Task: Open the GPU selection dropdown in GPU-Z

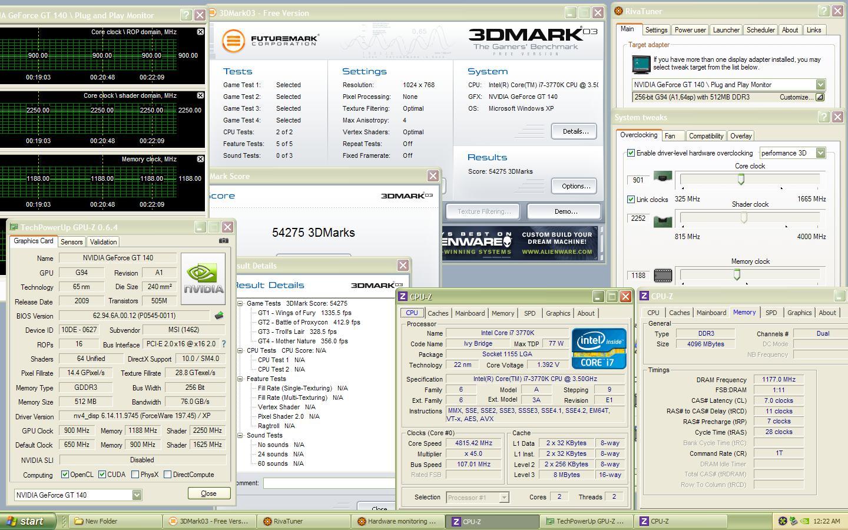Action: tap(137, 495)
